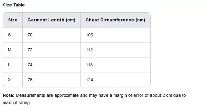Click chest circumference value 124
Image resolution: width=206 pixels, height=109 pixels.
89,80
